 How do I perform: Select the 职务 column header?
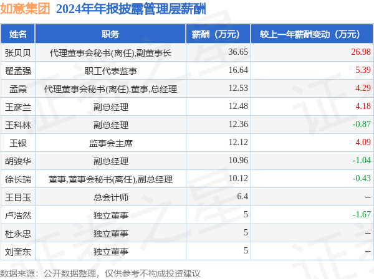[x=110, y=34]
